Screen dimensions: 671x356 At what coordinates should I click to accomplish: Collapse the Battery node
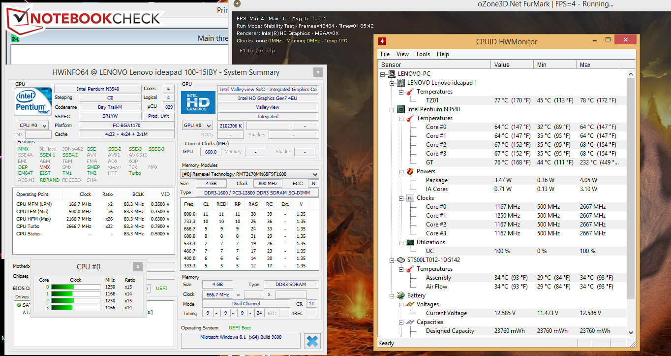[x=392, y=295]
